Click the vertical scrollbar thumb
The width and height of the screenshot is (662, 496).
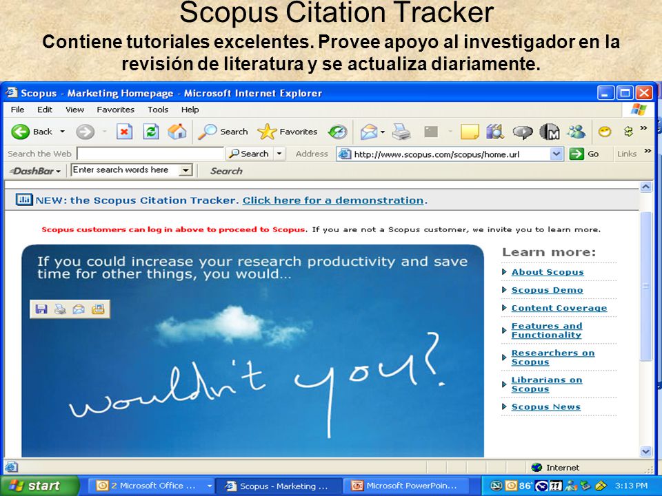[645, 286]
